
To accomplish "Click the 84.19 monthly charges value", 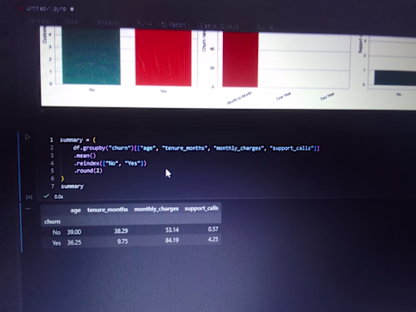I will [172, 240].
